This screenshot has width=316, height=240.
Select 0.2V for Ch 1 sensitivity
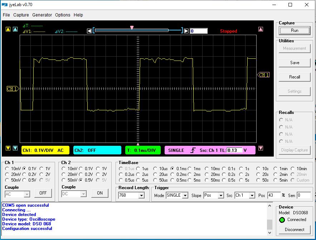click(x=24, y=174)
